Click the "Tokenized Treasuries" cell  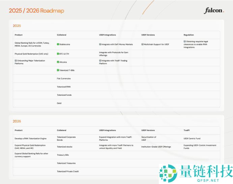point(66,163)
